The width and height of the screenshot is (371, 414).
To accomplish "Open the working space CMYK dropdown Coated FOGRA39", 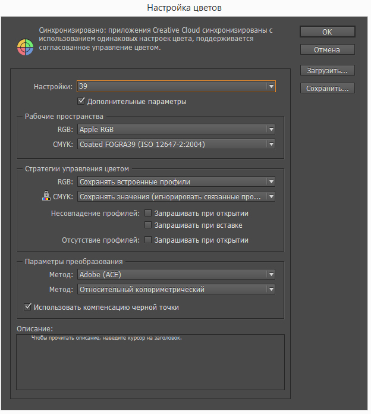I will coord(176,144).
